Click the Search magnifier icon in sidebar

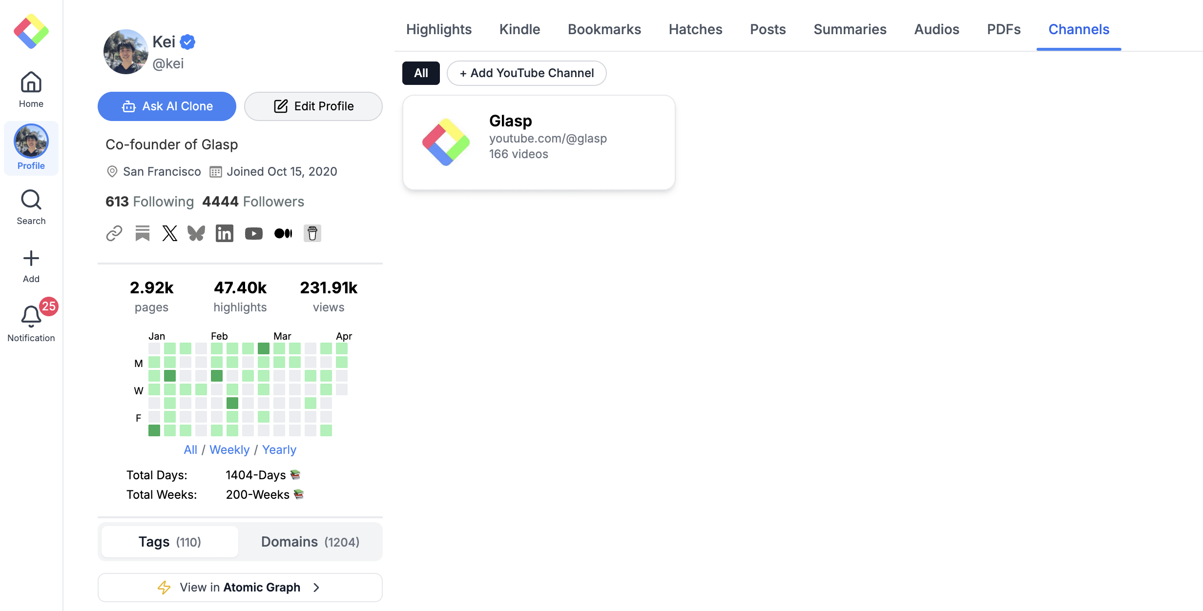point(31,200)
